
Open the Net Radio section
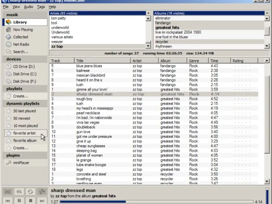tap(21, 44)
